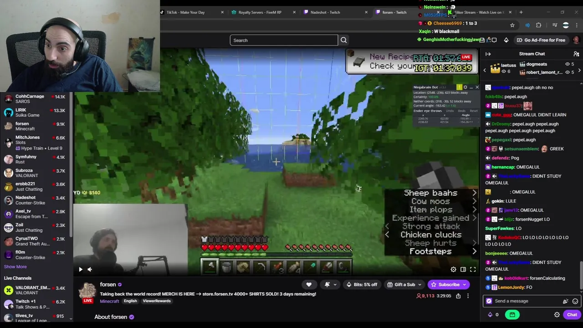Open MitchJones Slots channel in sidebar
The image size is (583, 328).
tap(35, 143)
